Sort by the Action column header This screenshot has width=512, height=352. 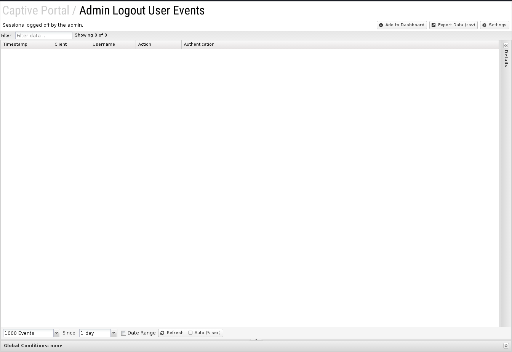(159, 45)
